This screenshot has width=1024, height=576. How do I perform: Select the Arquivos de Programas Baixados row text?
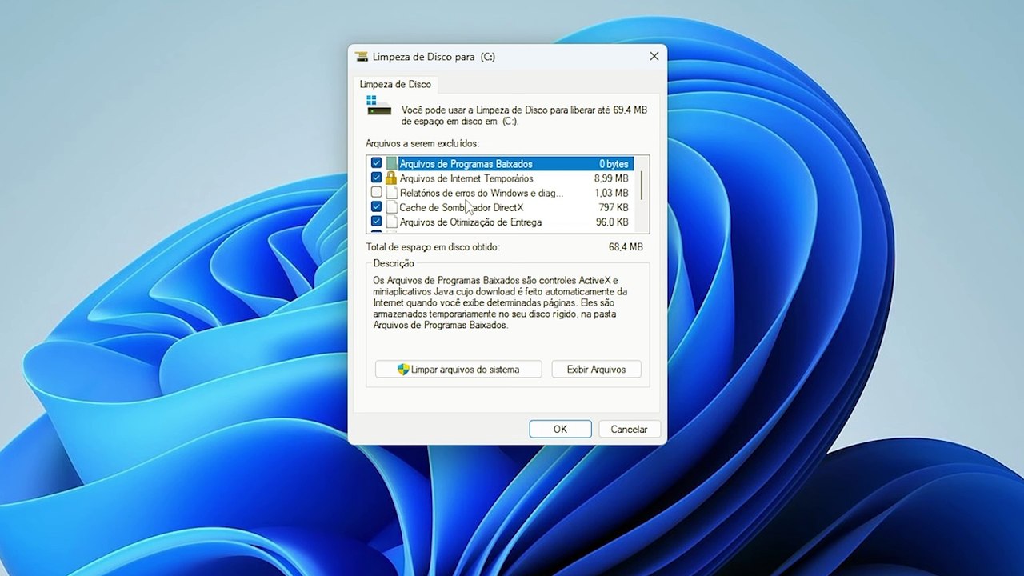click(466, 164)
